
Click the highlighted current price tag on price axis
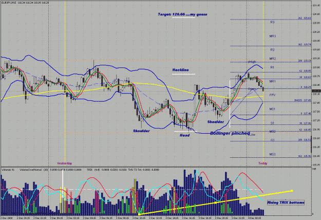click(x=316, y=91)
